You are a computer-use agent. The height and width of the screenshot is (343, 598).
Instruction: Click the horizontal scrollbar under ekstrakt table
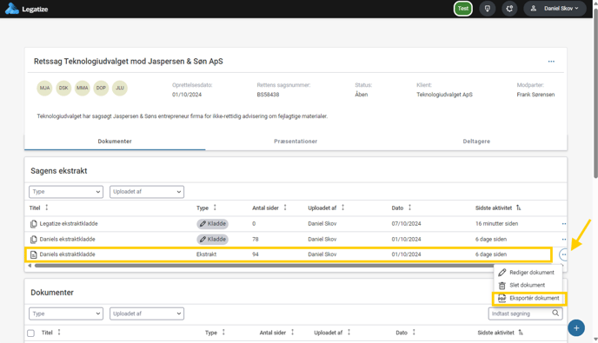click(263, 266)
